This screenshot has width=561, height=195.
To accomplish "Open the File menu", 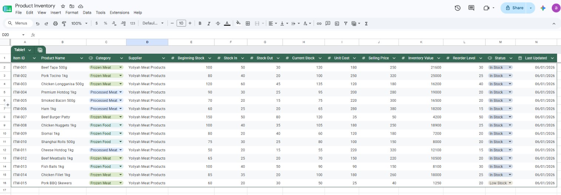I will pos(18,13).
